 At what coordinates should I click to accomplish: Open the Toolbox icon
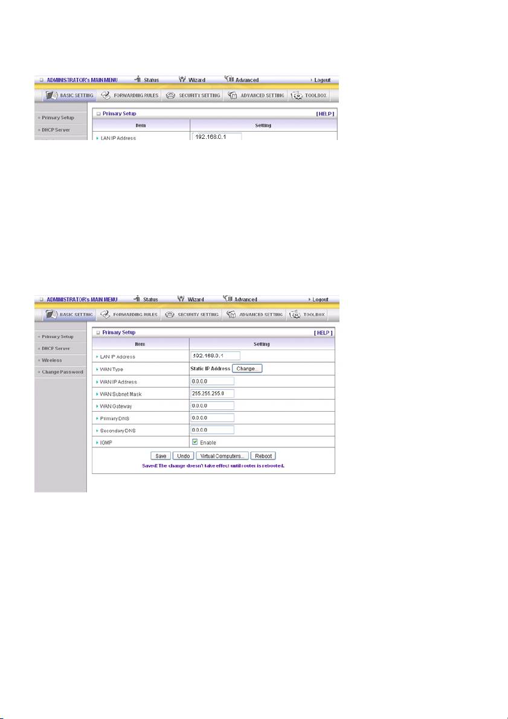(x=297, y=315)
